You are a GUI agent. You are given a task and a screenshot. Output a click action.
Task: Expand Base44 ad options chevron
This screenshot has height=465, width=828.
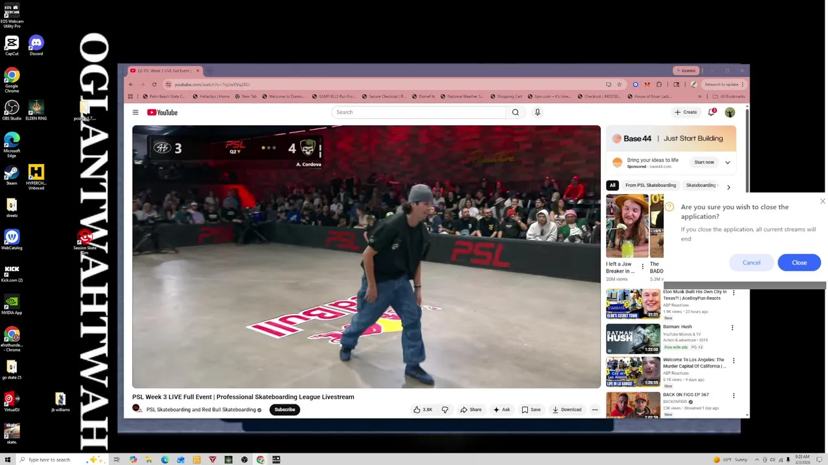point(727,163)
